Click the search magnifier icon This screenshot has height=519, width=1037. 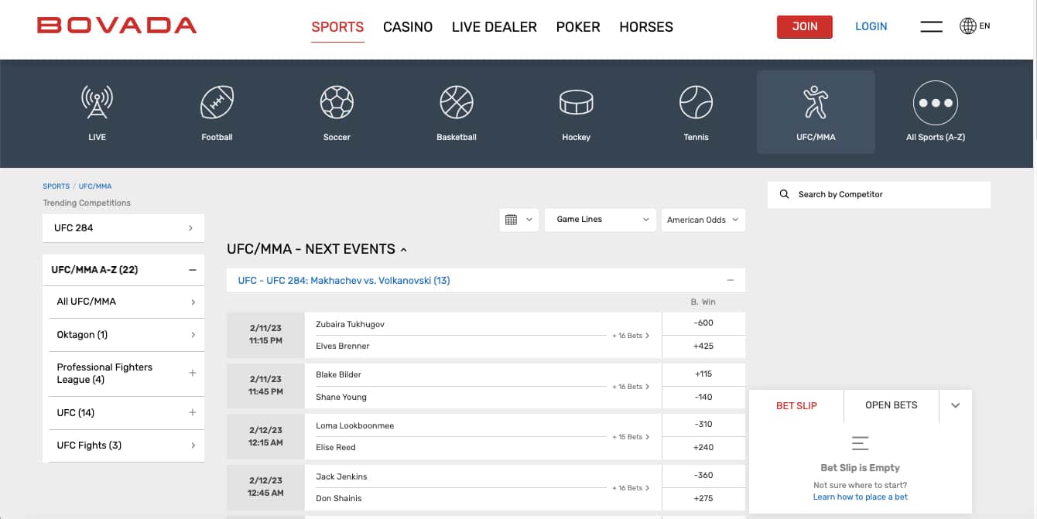[785, 194]
